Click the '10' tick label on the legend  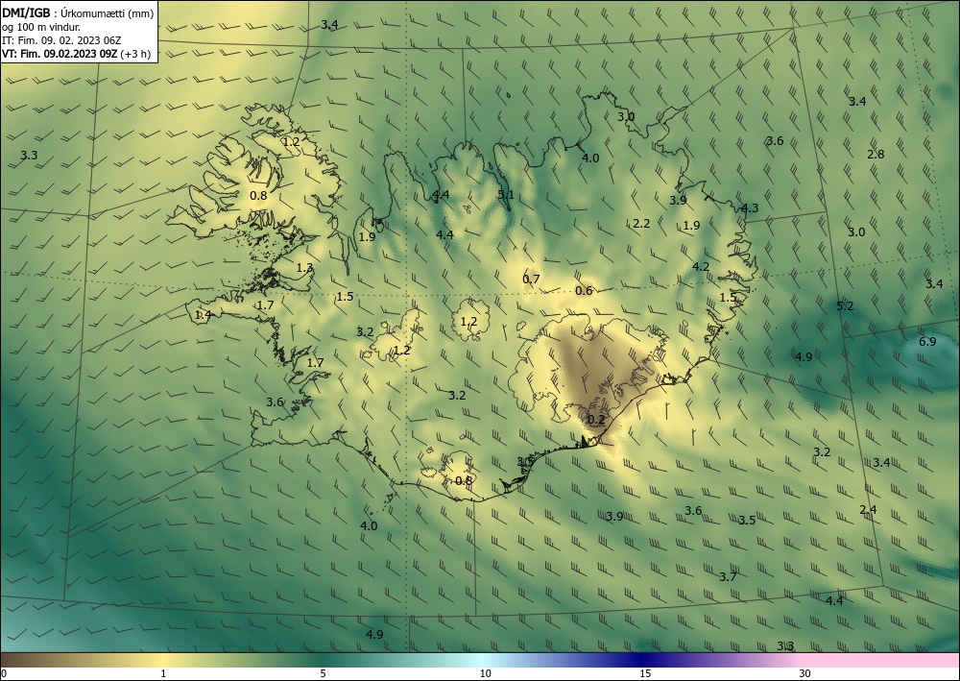click(485, 674)
